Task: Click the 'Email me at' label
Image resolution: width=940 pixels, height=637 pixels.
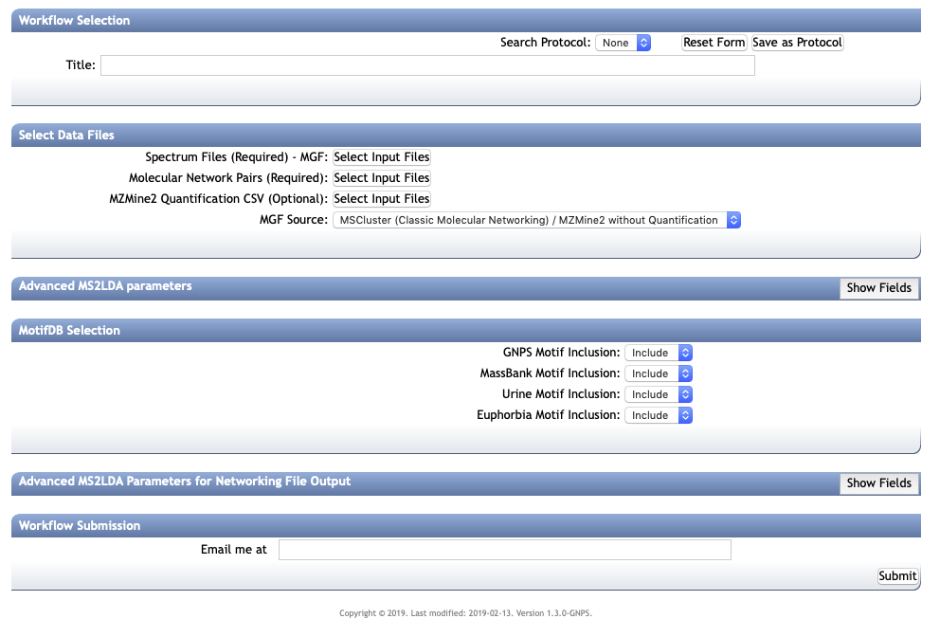Action: (x=234, y=550)
